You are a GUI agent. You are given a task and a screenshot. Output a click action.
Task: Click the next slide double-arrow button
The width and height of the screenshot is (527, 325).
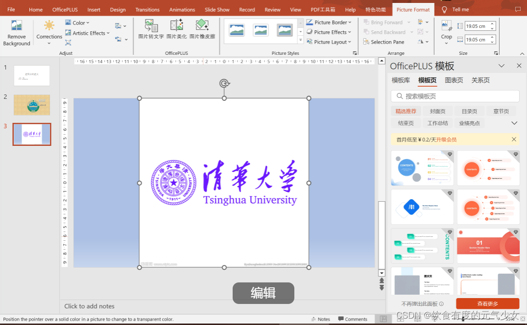coord(382,288)
